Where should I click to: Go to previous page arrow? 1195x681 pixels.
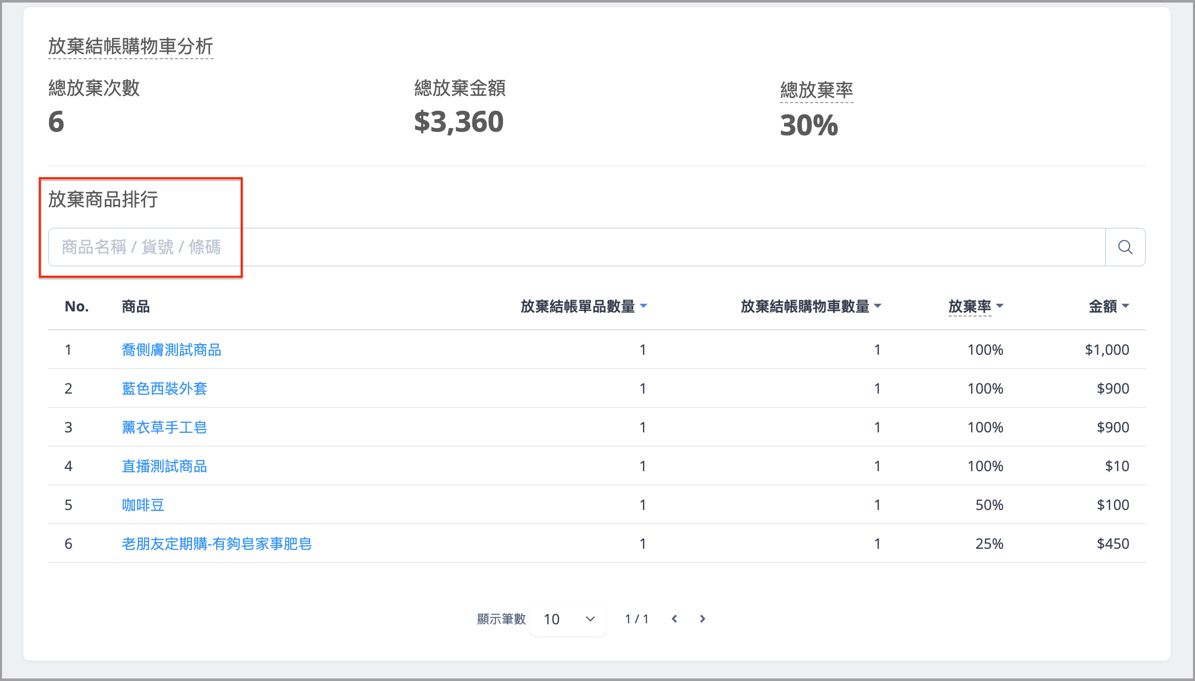pos(674,619)
